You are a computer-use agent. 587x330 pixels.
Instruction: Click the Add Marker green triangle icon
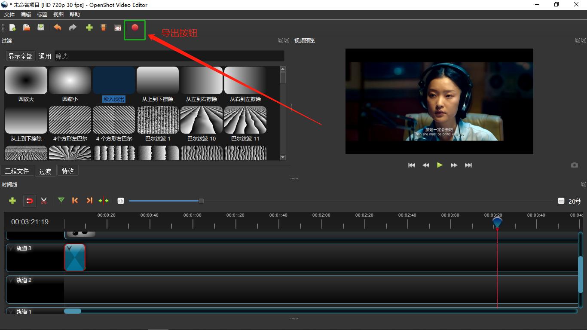point(61,200)
